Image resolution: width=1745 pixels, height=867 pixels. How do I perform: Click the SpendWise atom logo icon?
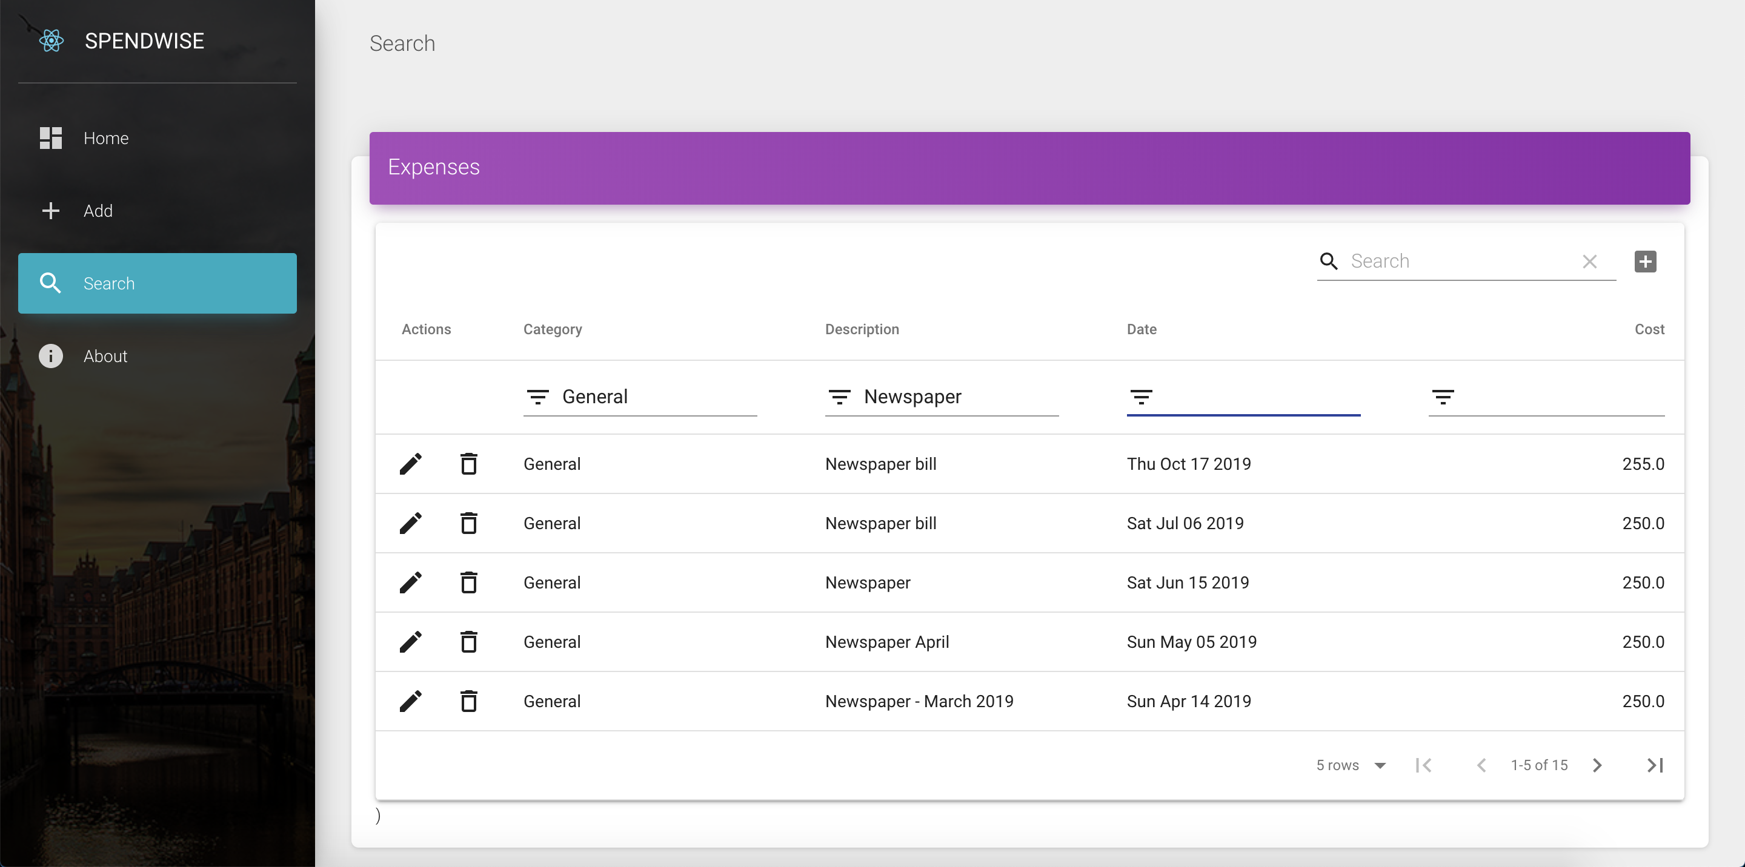pyautogui.click(x=51, y=41)
